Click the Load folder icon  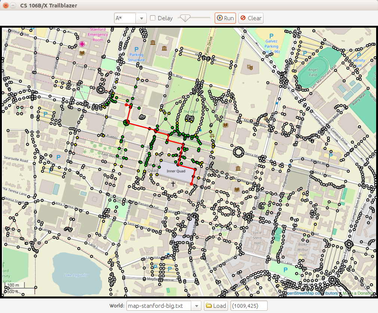209,306
